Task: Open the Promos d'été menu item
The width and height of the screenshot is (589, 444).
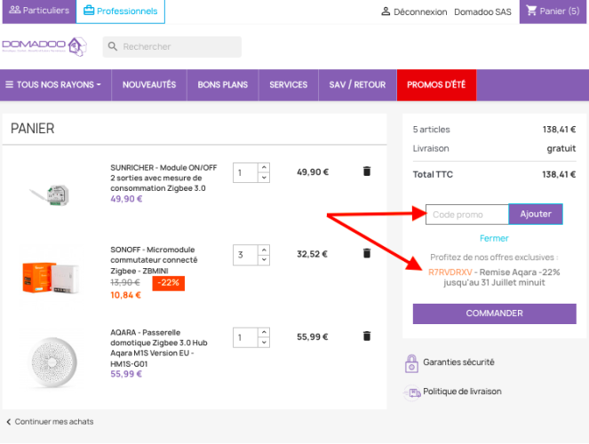Action: pyautogui.click(x=436, y=85)
